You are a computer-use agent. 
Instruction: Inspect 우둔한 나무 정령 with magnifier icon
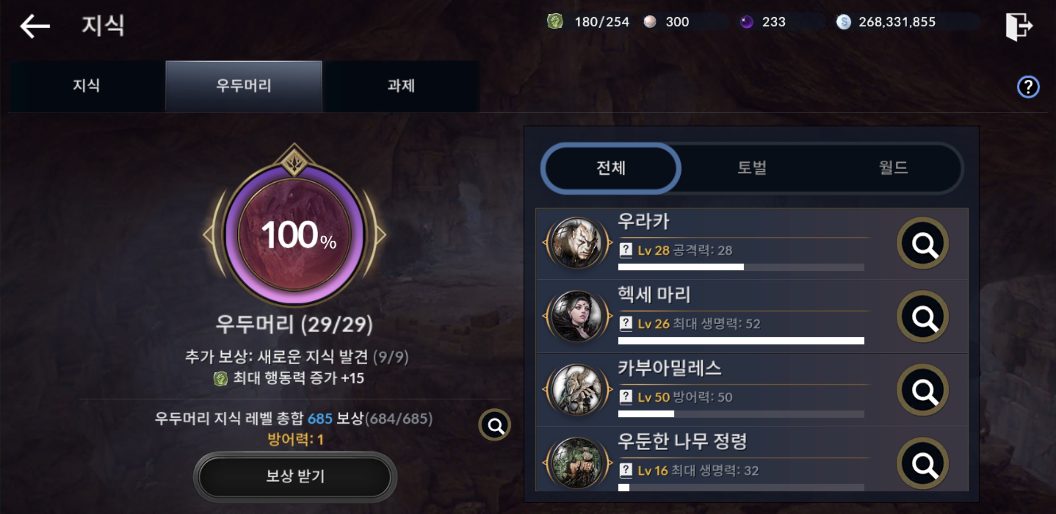923,463
